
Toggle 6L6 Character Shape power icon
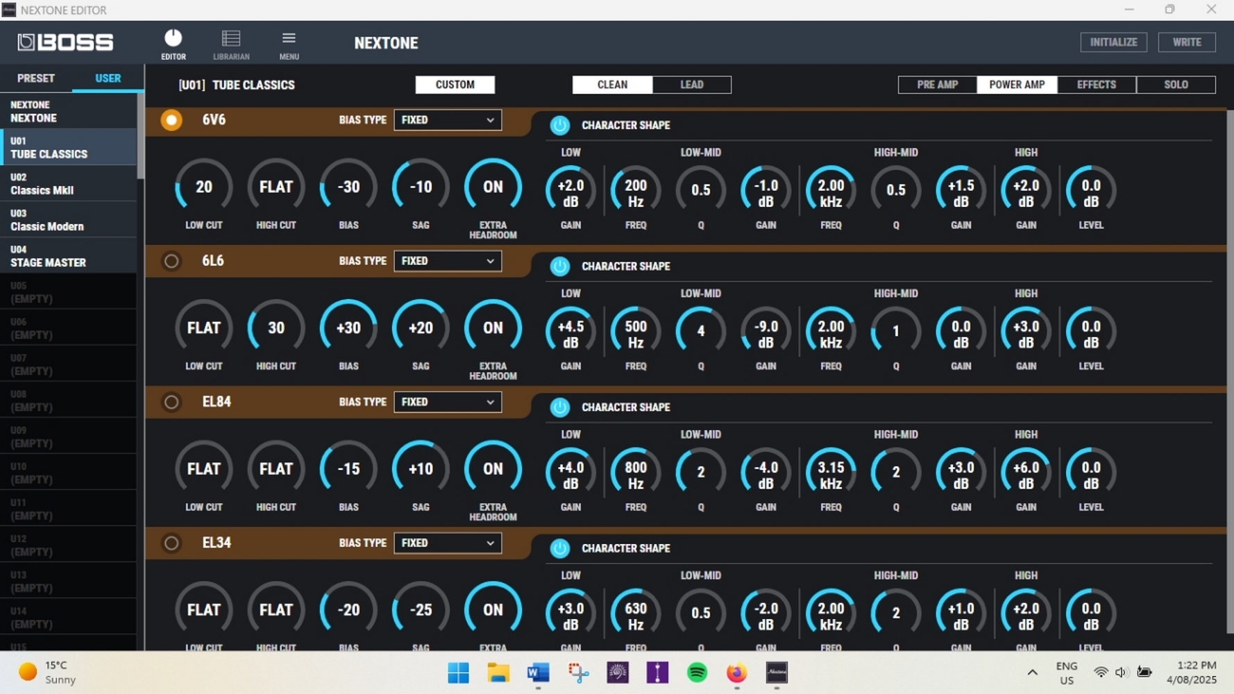tap(559, 266)
